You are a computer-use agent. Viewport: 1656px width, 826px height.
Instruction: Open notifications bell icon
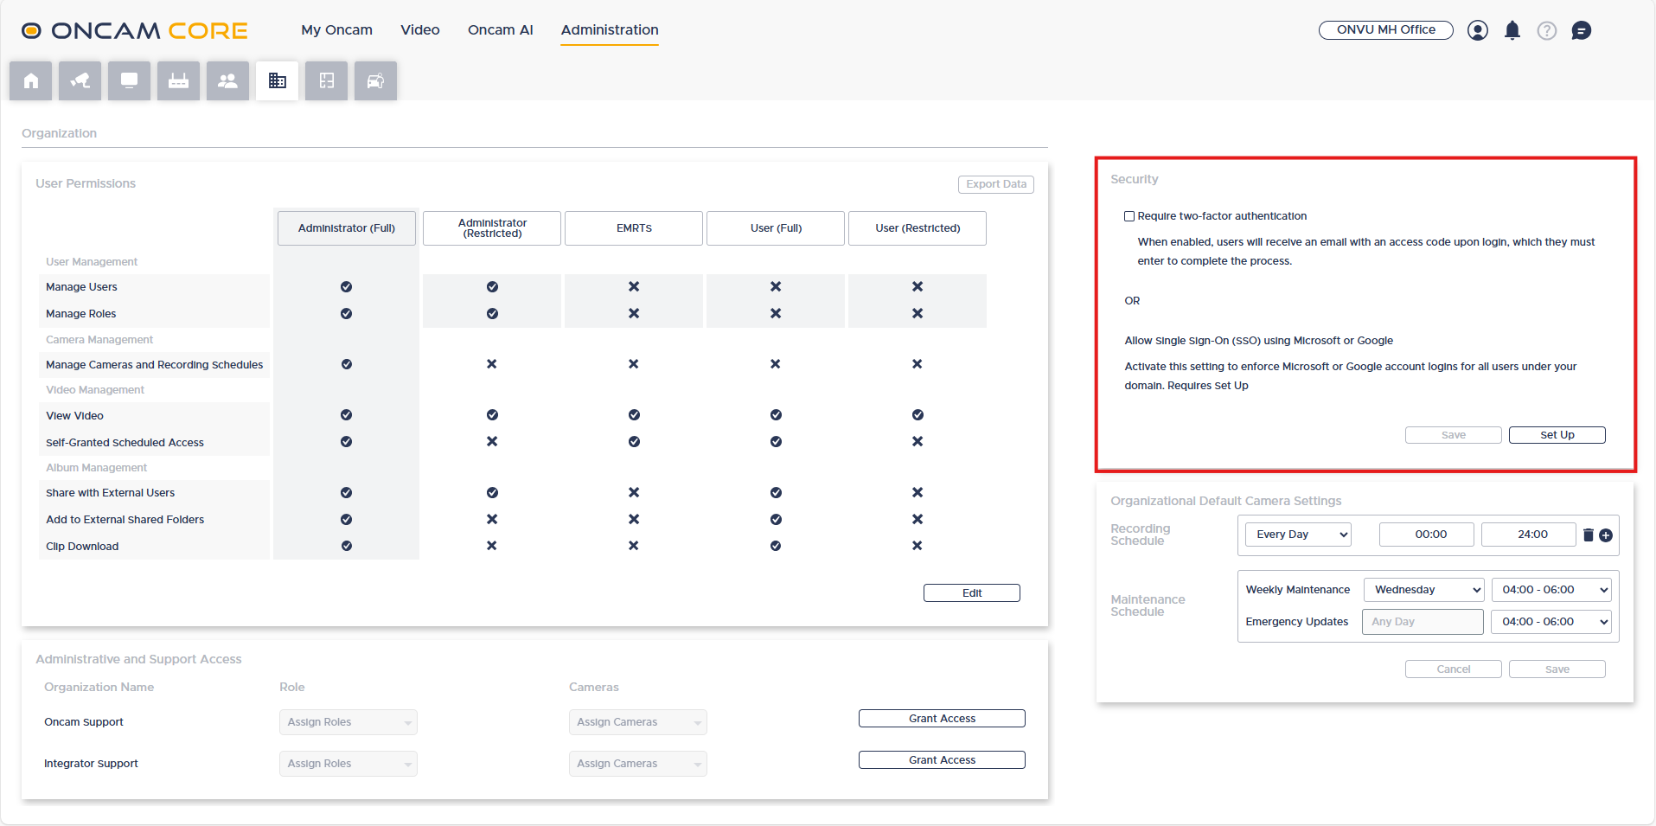tap(1512, 30)
